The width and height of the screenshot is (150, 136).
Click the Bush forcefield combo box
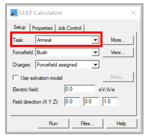[67, 52]
